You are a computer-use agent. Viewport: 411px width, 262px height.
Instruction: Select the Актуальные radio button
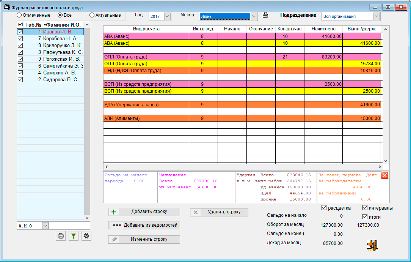(92, 15)
